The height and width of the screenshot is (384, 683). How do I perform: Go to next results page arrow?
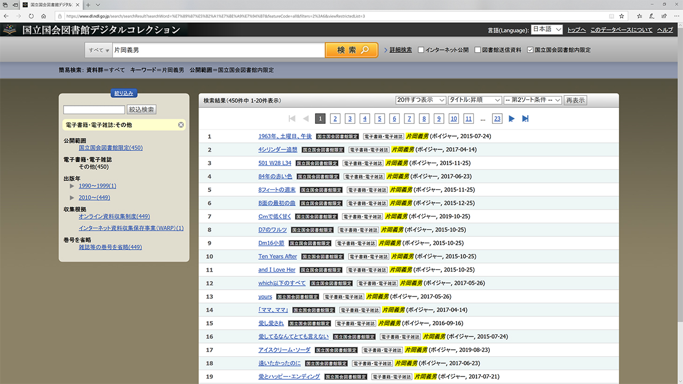click(511, 118)
